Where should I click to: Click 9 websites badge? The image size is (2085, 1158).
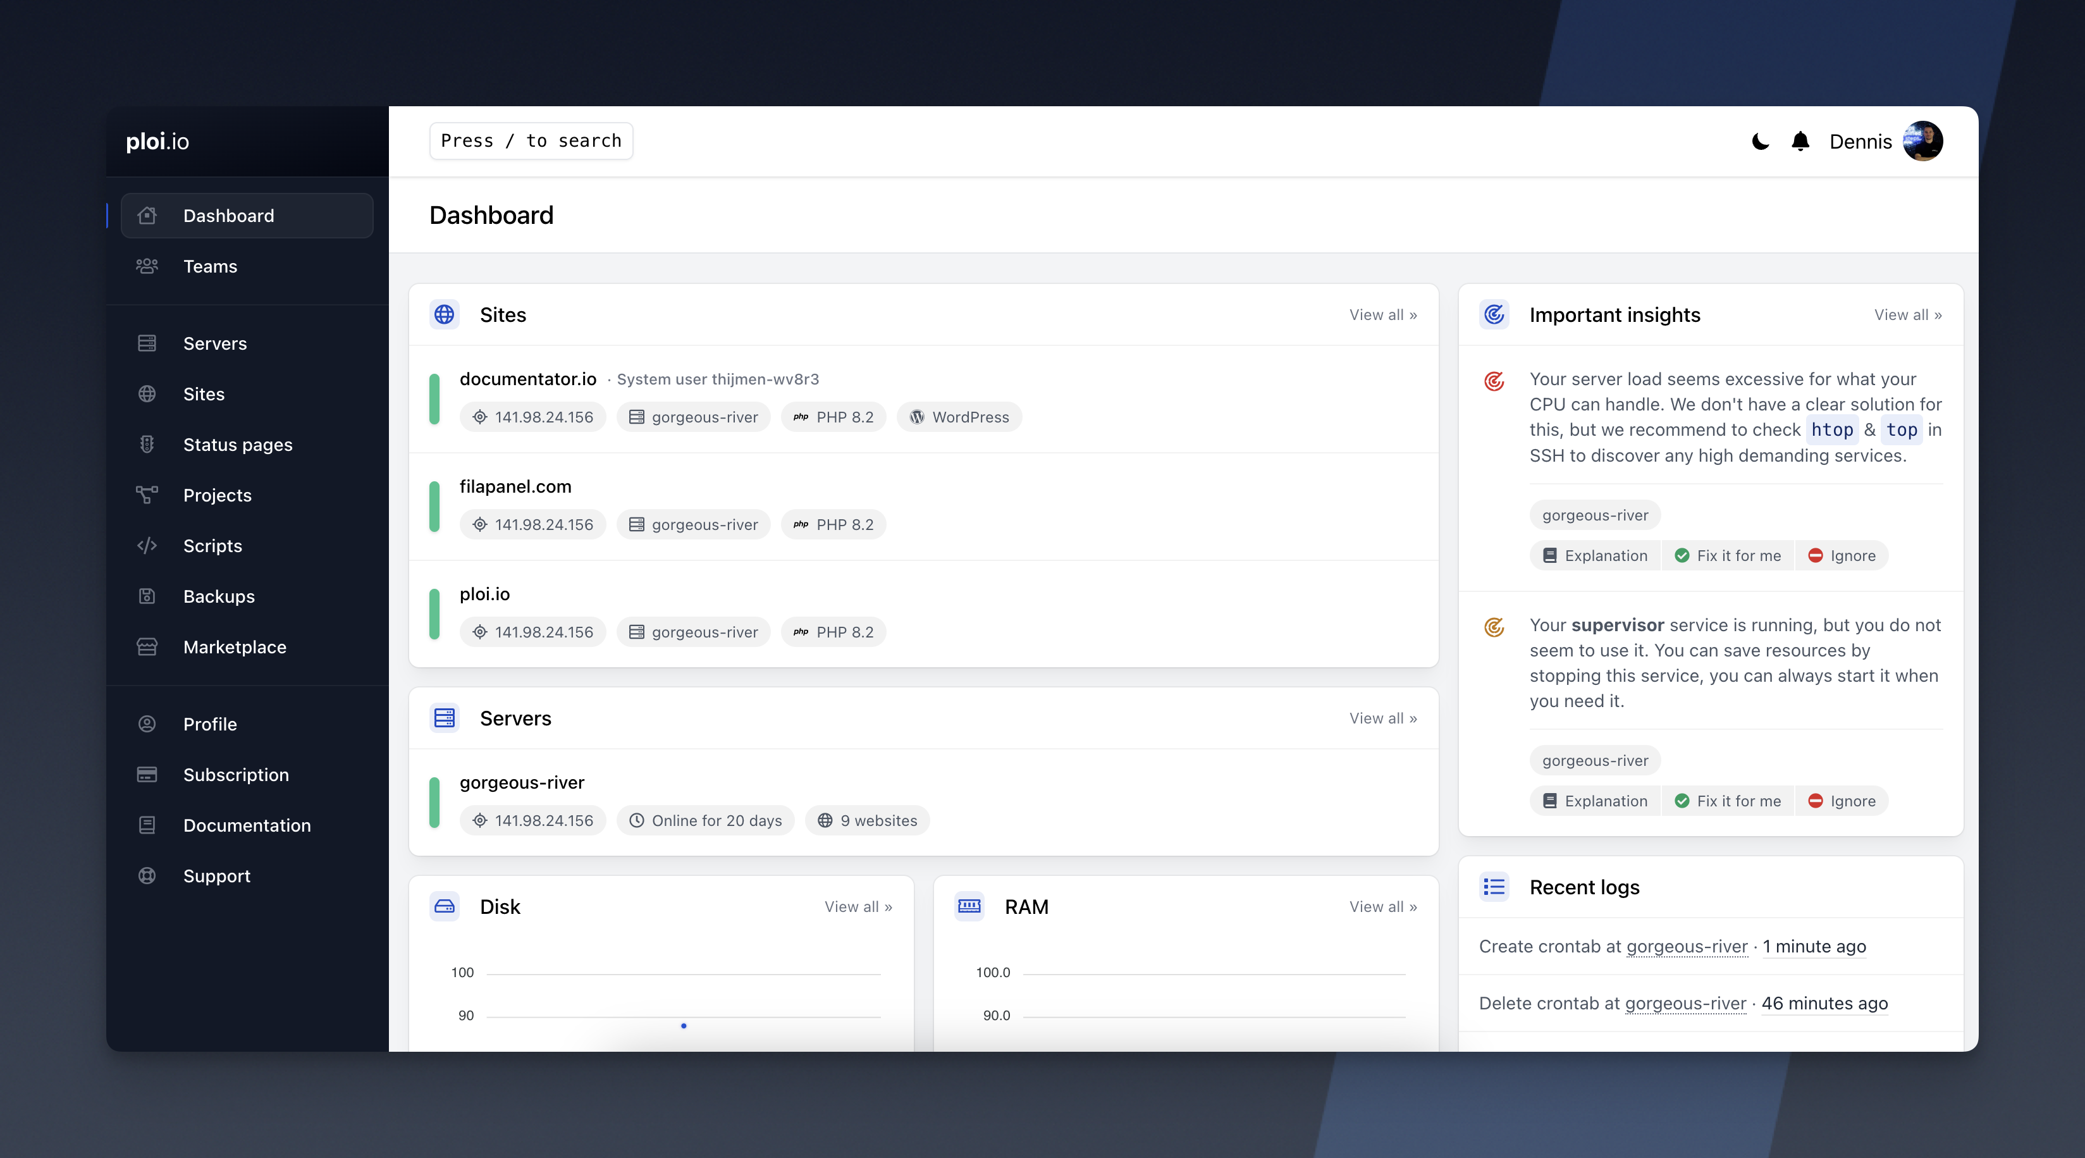[867, 820]
